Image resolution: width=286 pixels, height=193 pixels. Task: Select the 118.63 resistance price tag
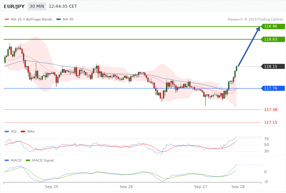coord(273,40)
